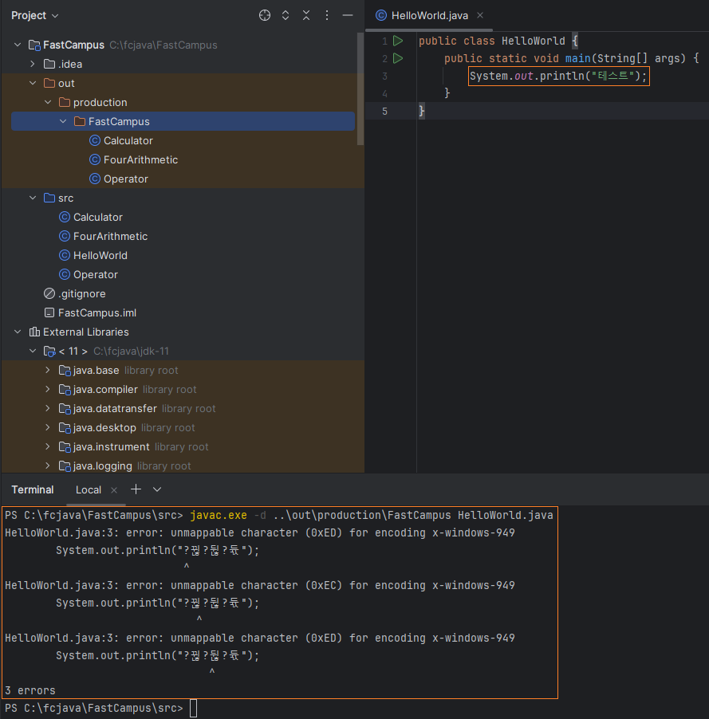Click the .idea folder icon
The image size is (709, 719).
click(49, 64)
